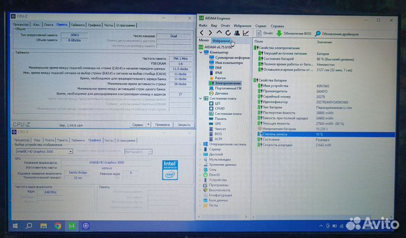406x238 pixels.
Task: Open taskbar search magnifier
Action: 29,226
